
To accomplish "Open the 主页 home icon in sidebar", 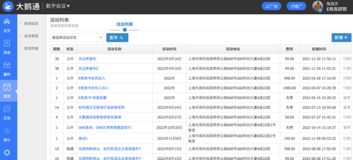I will coord(7,22).
